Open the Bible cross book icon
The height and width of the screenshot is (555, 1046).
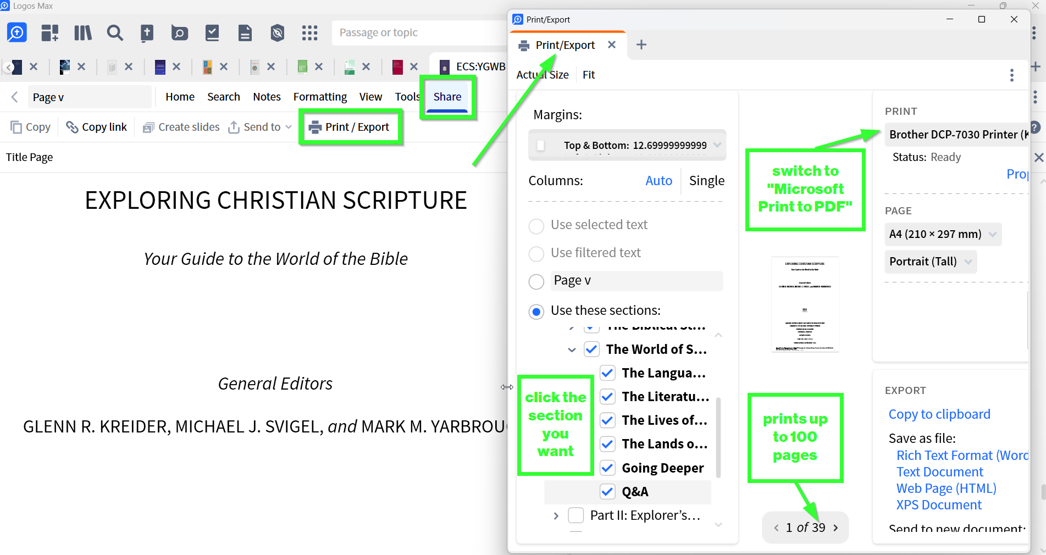point(147,33)
